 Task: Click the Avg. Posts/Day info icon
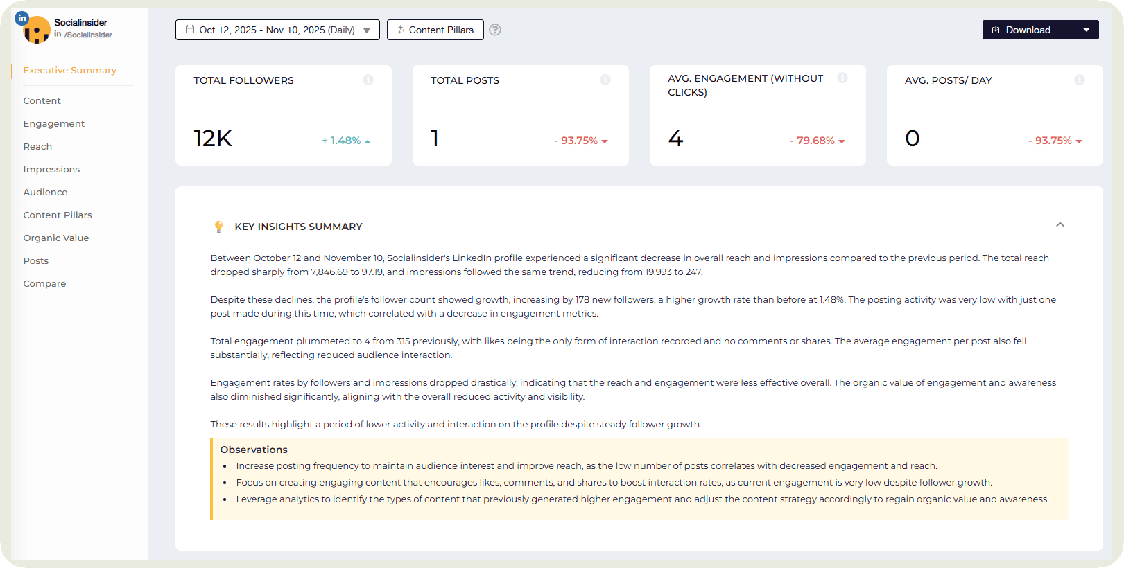click(x=1080, y=80)
